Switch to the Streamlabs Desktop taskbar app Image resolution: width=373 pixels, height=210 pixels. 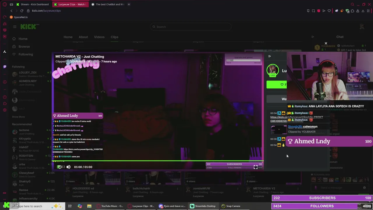pos(203,206)
